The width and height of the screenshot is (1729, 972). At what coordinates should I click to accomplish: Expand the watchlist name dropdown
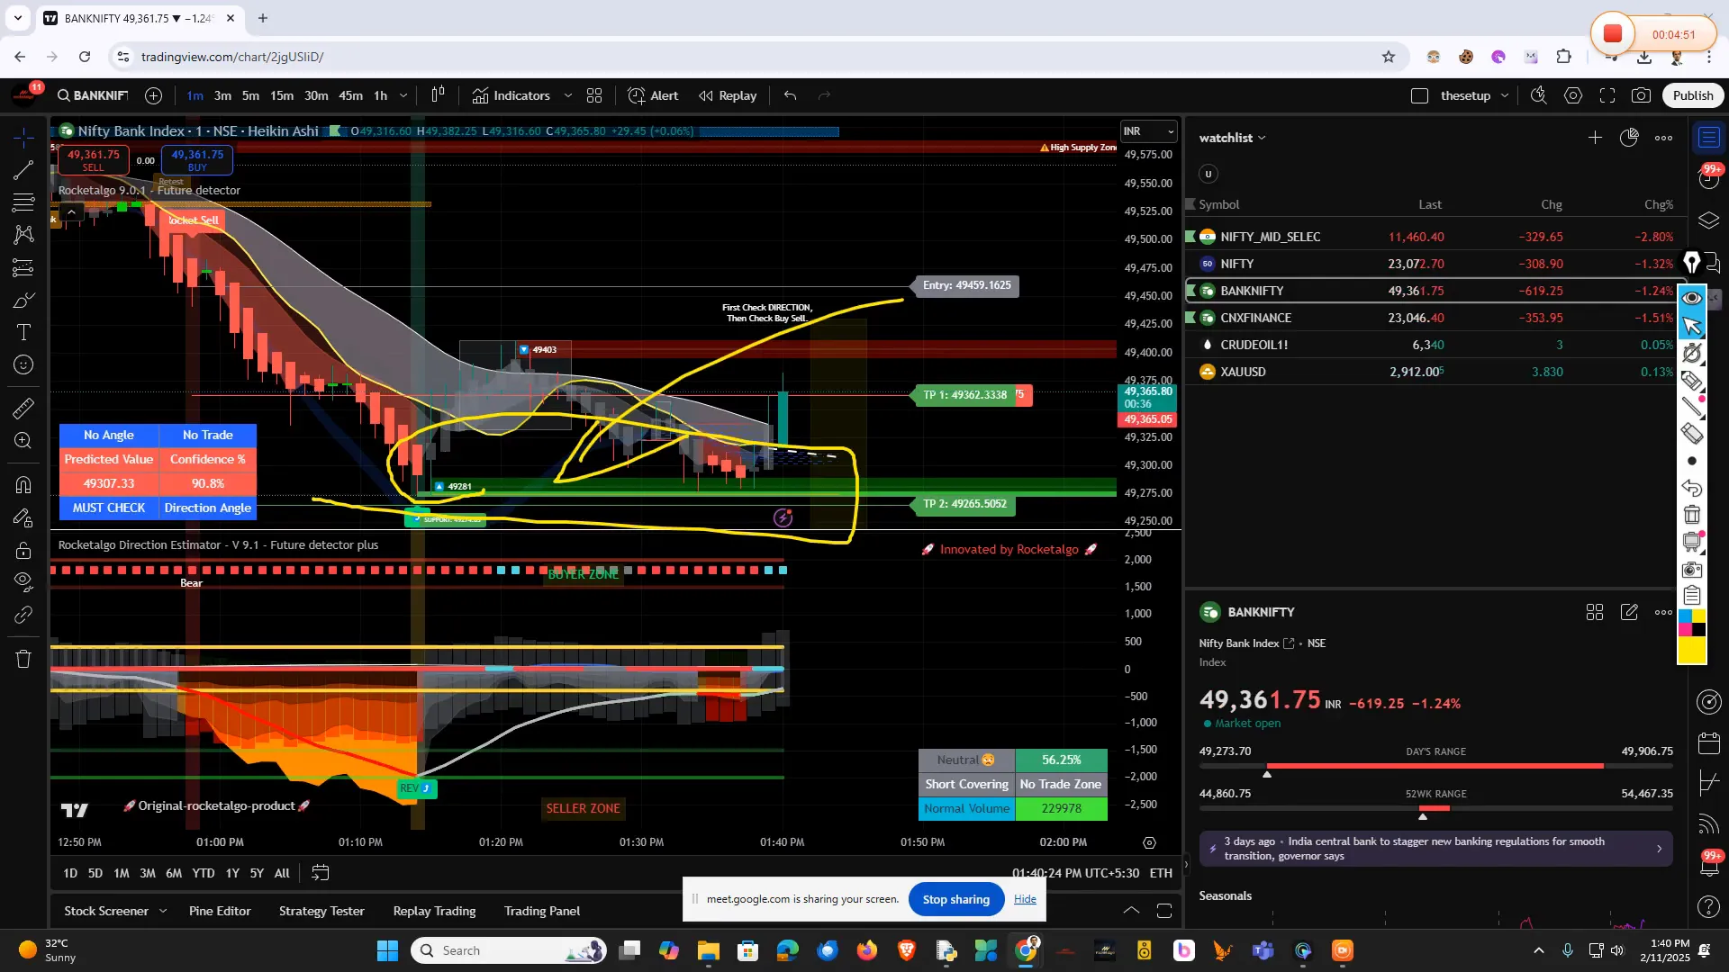point(1232,138)
